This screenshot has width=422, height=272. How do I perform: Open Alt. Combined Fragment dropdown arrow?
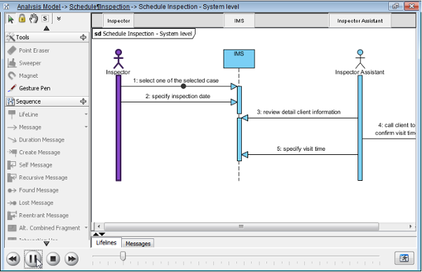click(x=86, y=228)
